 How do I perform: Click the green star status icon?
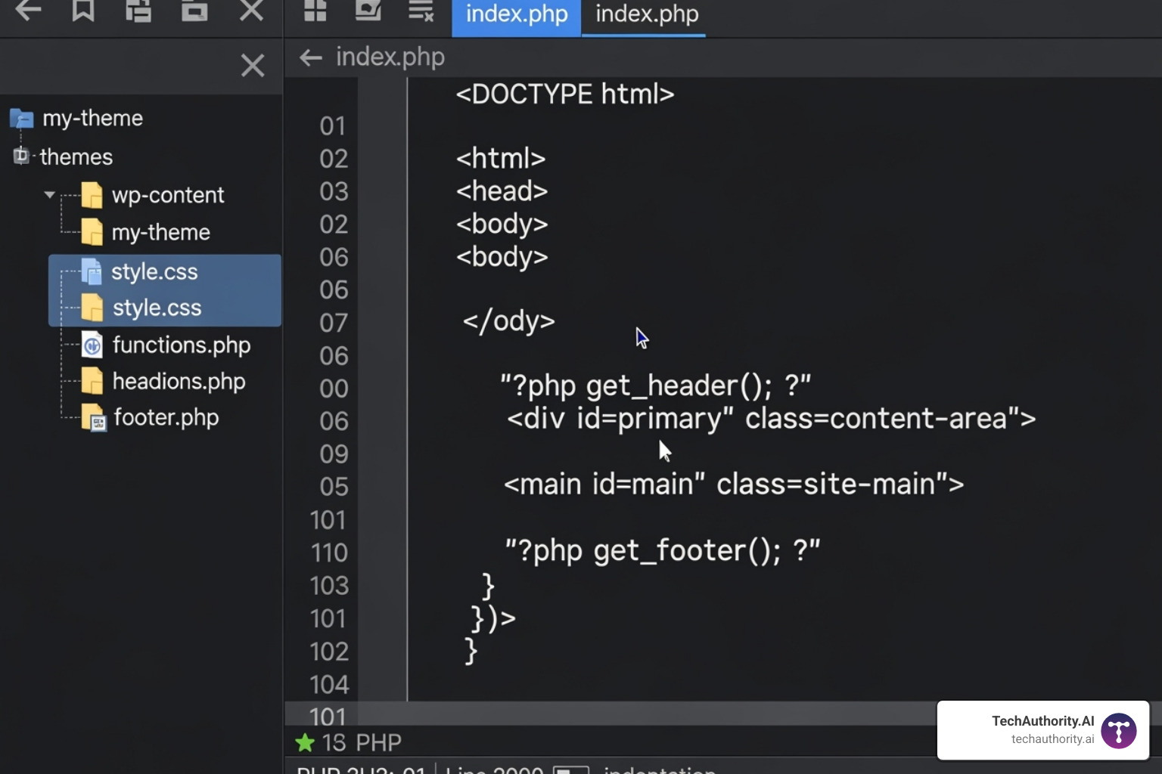(x=305, y=743)
